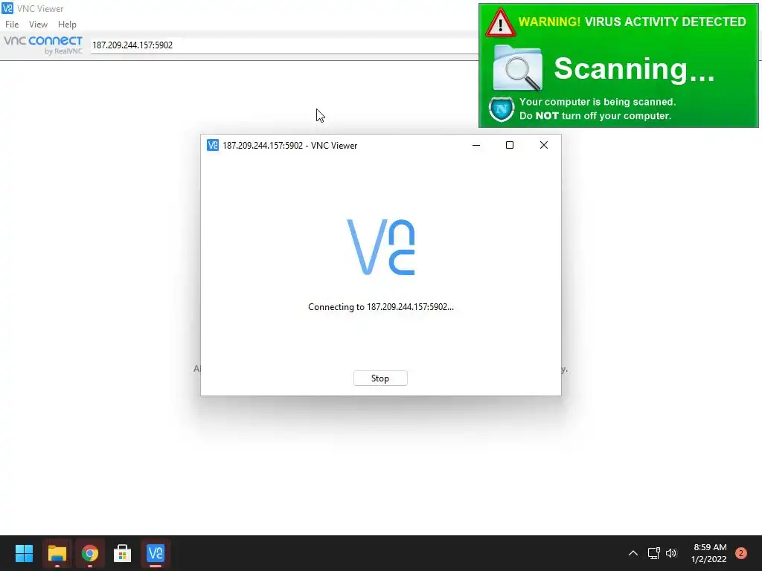The height and width of the screenshot is (571, 762).
Task: Click the large VNC logo in dialog
Action: [x=380, y=247]
